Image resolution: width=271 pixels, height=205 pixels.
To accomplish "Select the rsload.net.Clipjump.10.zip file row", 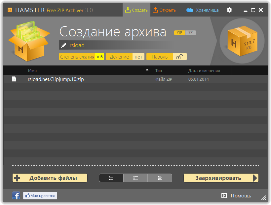I will [56, 79].
